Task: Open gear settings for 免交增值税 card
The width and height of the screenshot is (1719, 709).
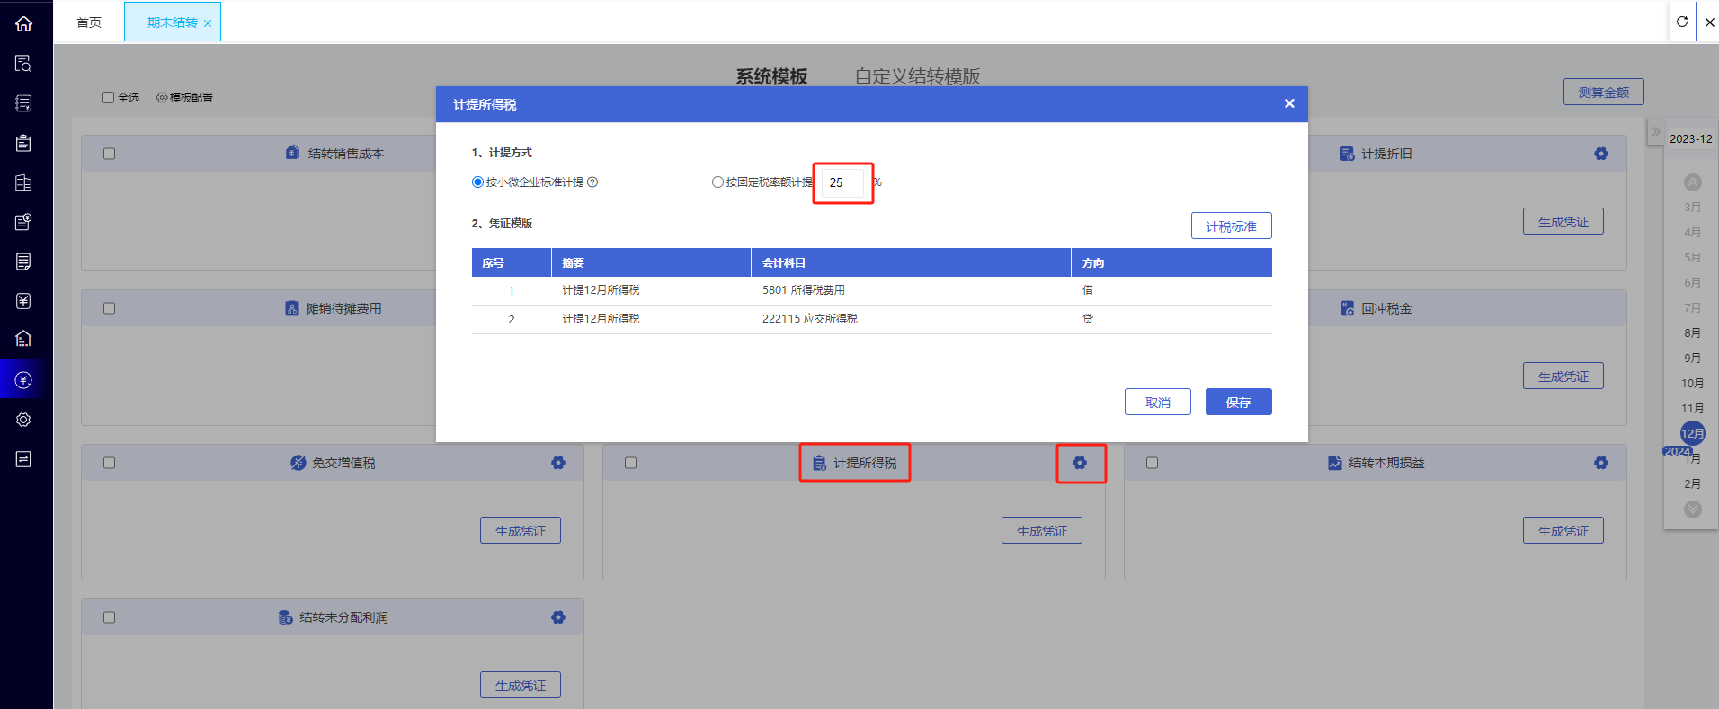Action: tap(558, 463)
